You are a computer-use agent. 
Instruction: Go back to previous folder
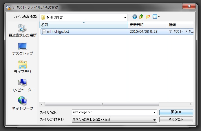135,17
